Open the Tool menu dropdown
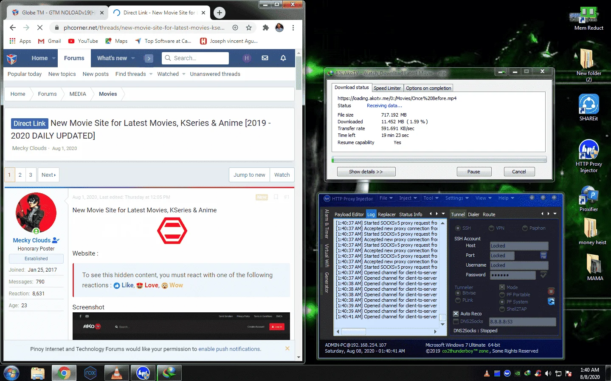 [x=431, y=198]
